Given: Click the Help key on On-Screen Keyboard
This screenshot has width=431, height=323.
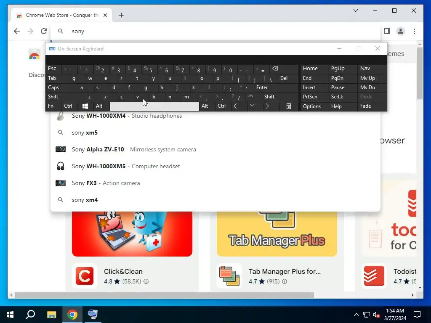Looking at the screenshot, I should click(343, 106).
